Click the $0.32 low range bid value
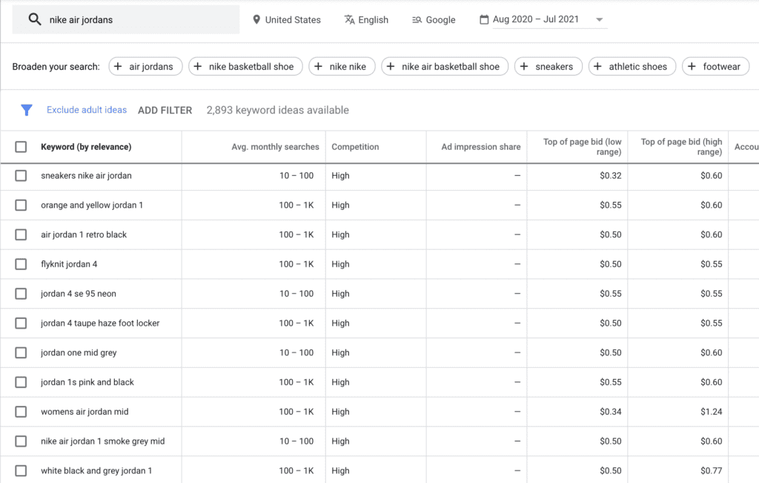Image resolution: width=759 pixels, height=483 pixels. click(x=611, y=175)
